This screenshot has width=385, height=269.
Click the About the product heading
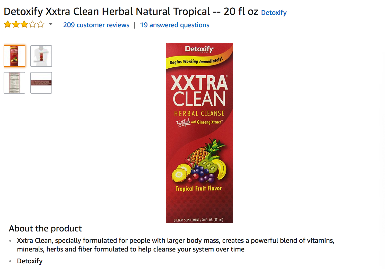tap(45, 228)
